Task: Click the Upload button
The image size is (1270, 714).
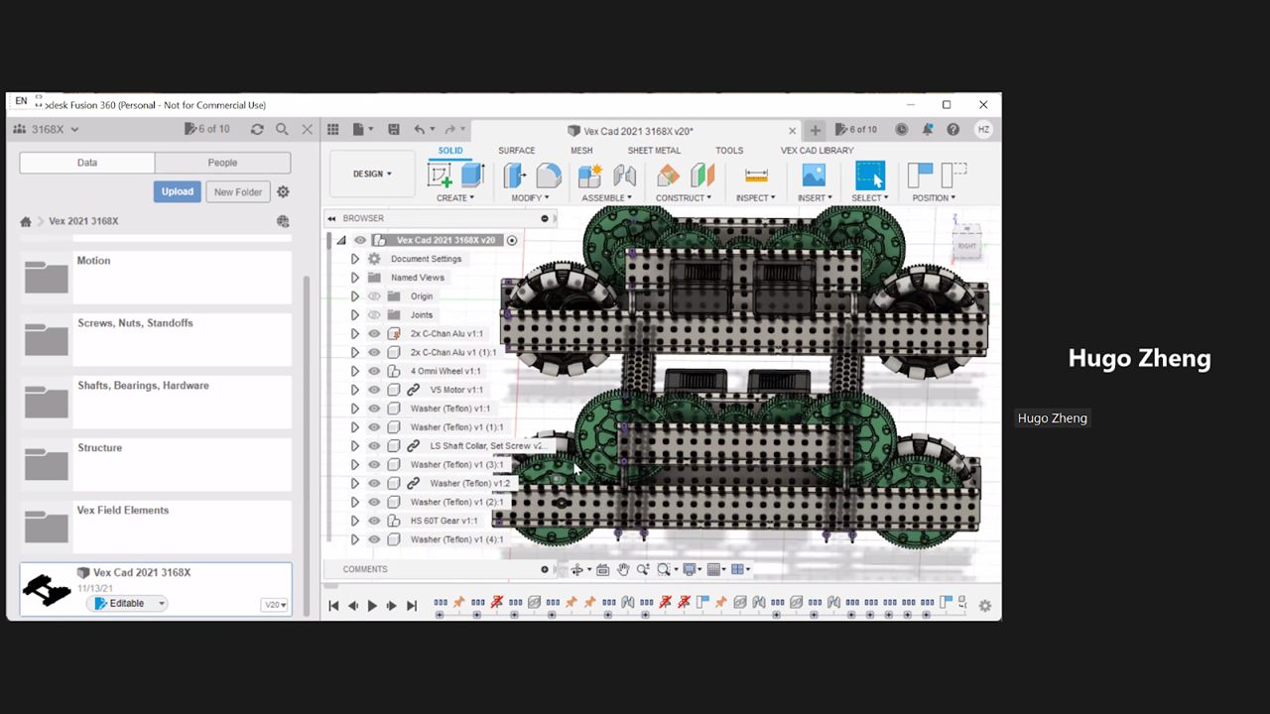Action: 178,191
